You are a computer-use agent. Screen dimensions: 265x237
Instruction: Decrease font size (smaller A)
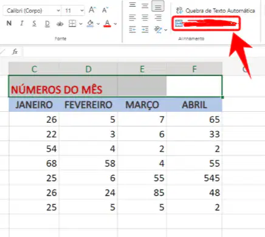(x=105, y=10)
